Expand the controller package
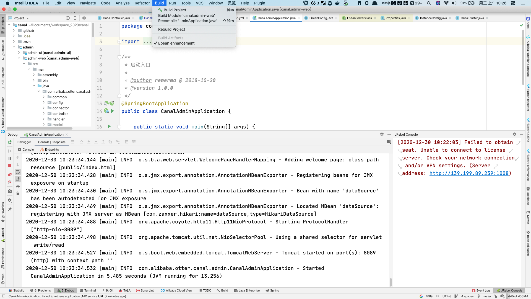Screen dimensions: 531x299 pyautogui.click(x=44, y=114)
